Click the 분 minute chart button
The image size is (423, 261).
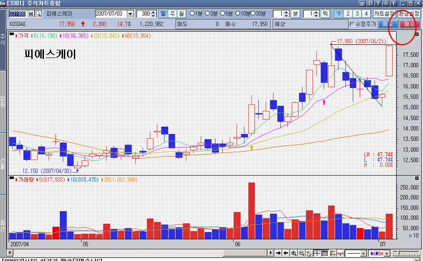coord(295,14)
